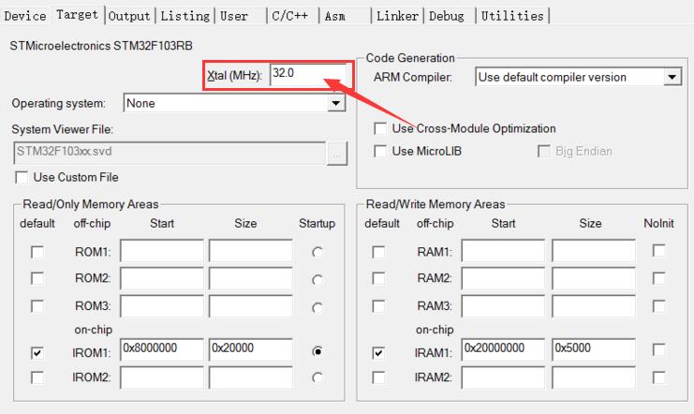Check the RAM2 default checkbox
The height and width of the screenshot is (414, 694).
378,278
